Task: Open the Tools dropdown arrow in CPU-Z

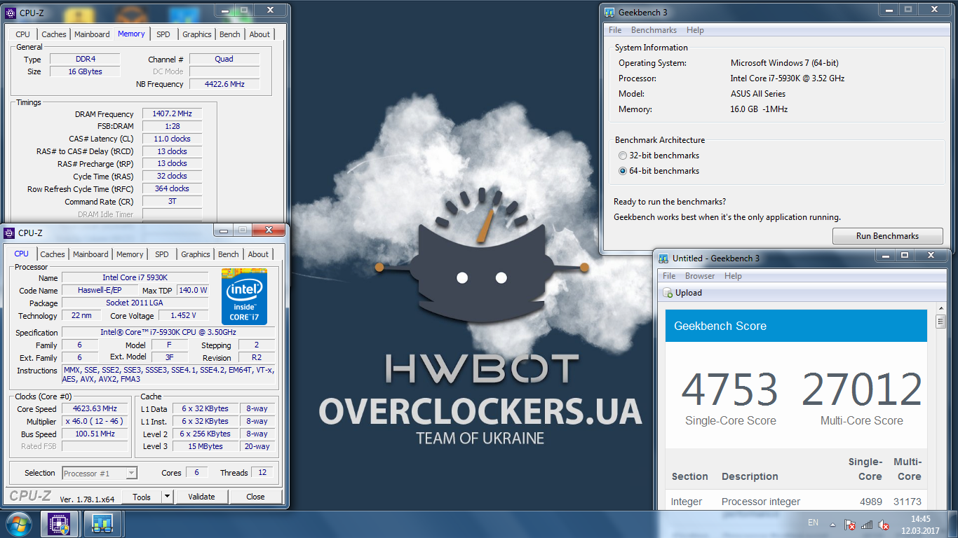Action: [x=167, y=497]
